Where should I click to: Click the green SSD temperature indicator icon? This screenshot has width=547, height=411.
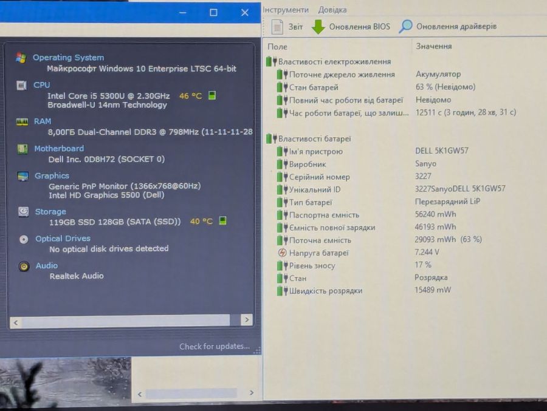pyautogui.click(x=222, y=220)
